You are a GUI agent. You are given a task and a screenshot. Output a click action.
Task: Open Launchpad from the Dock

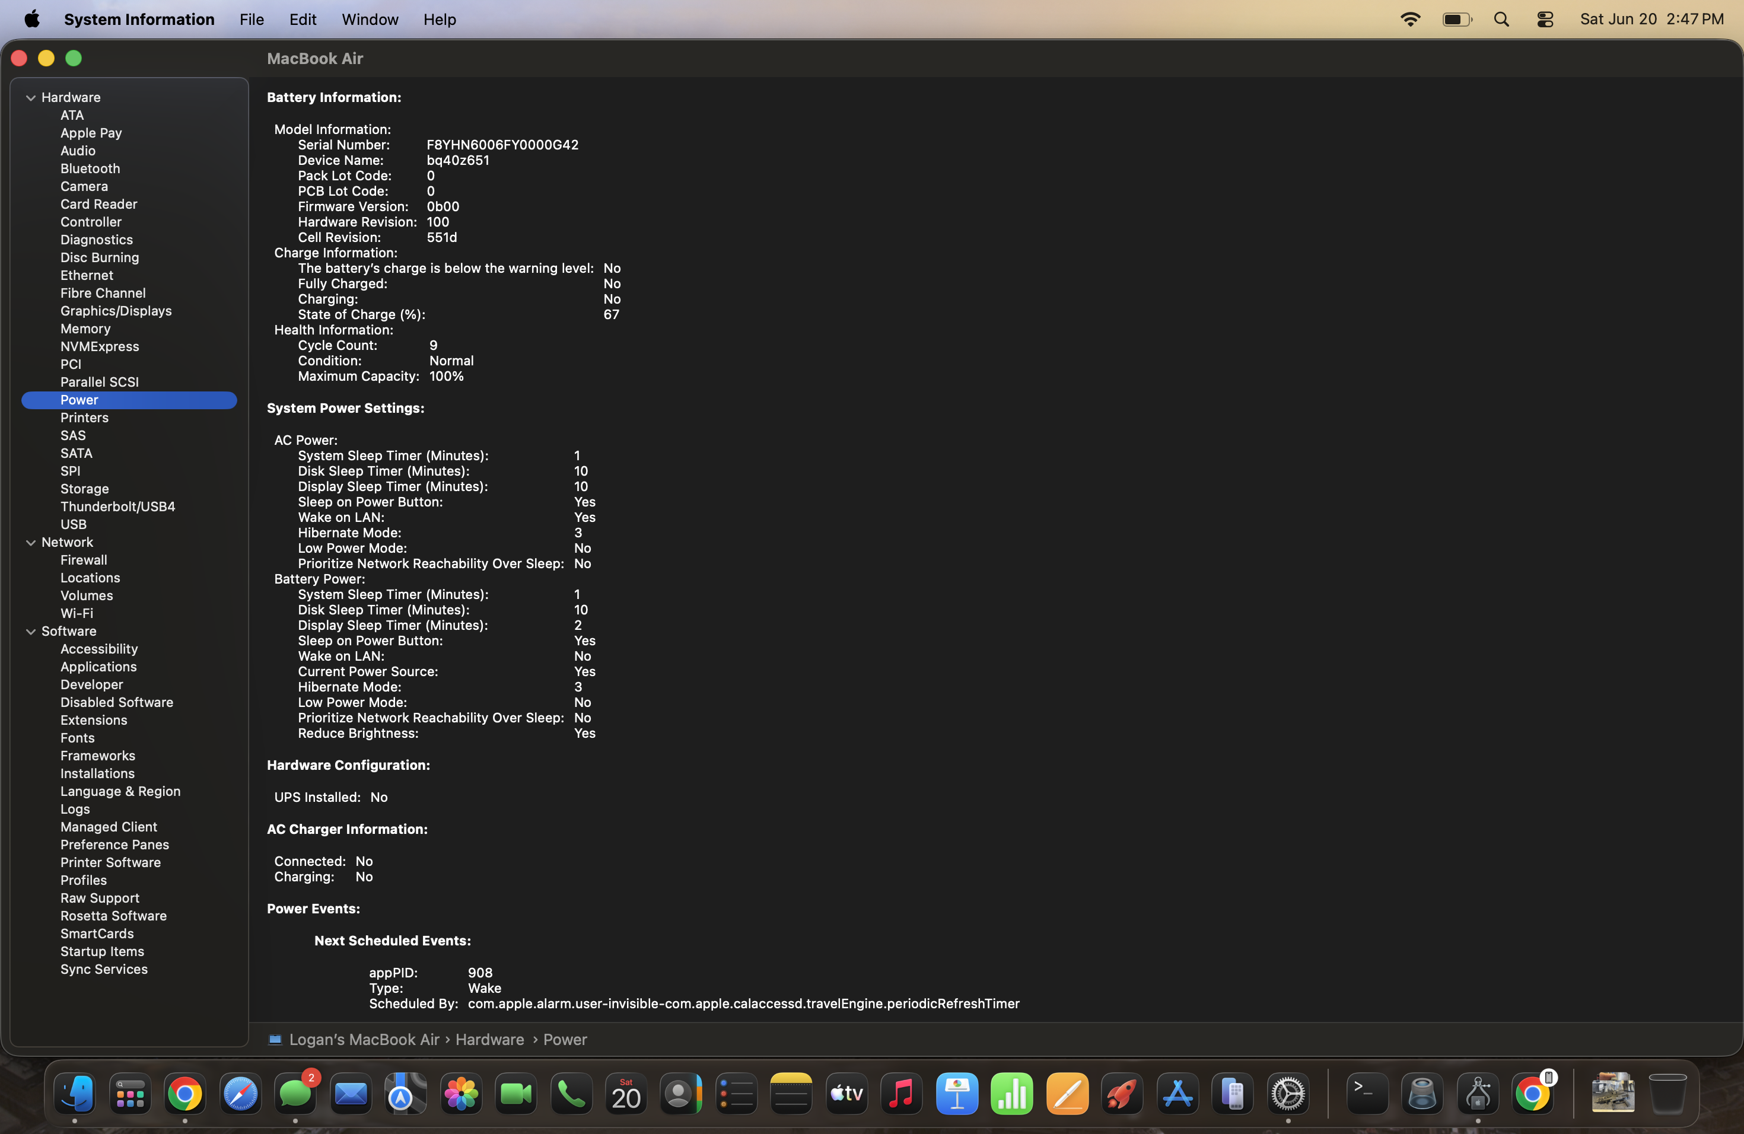pos(130,1094)
